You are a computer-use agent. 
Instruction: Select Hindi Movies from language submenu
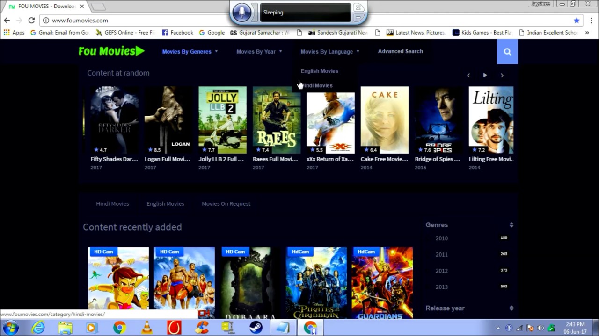tap(317, 85)
